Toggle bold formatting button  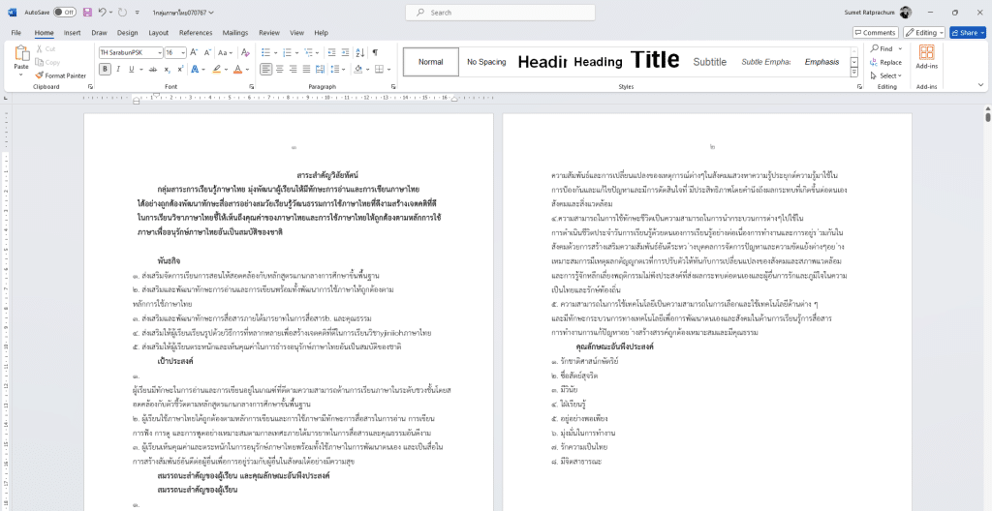coord(105,69)
